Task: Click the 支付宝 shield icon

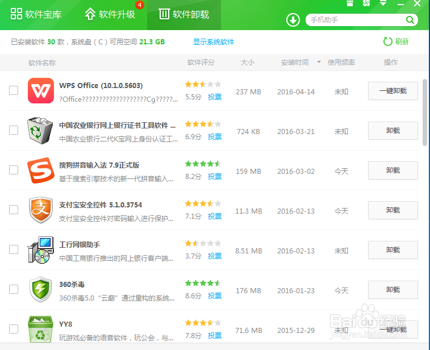Action: 41,210
